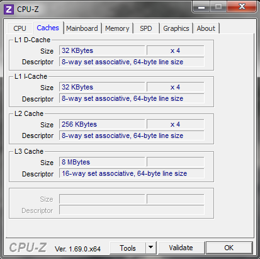Screen dimensions: 260x259
Task: Click the L3 Cache 8 MBytes field
Action: 102,162
